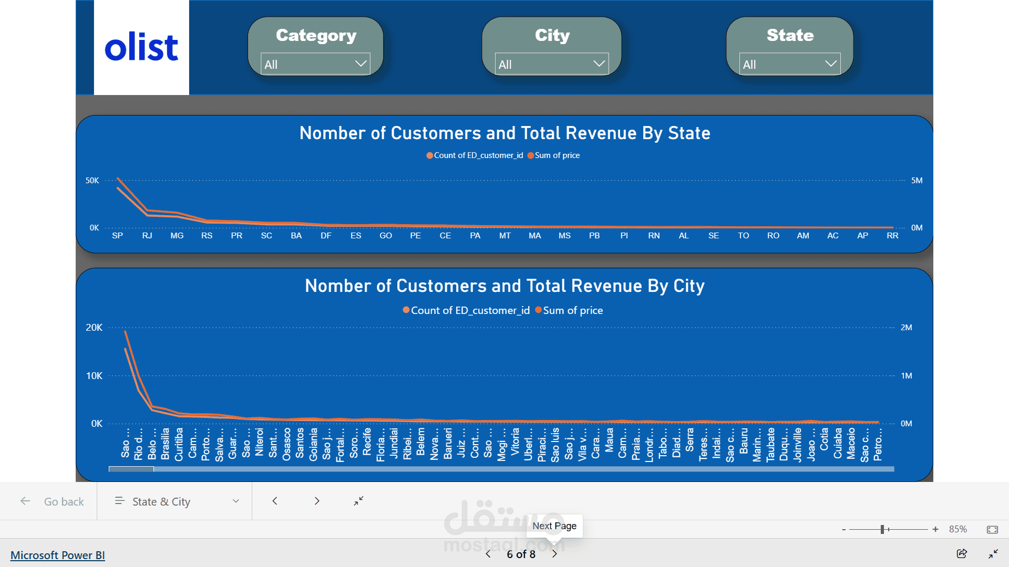The width and height of the screenshot is (1009, 567).
Task: Click the zoom slider handle
Action: (x=882, y=529)
